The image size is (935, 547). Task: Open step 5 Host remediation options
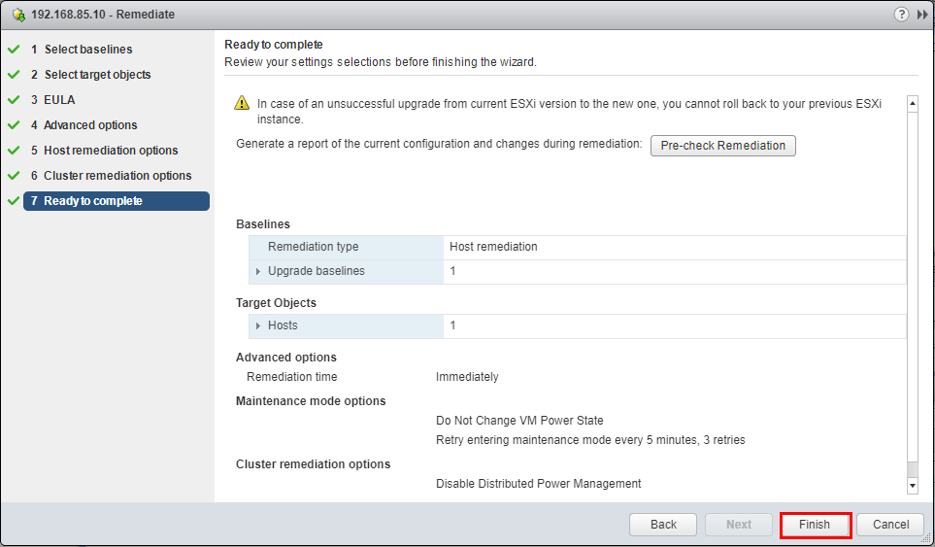coord(111,151)
